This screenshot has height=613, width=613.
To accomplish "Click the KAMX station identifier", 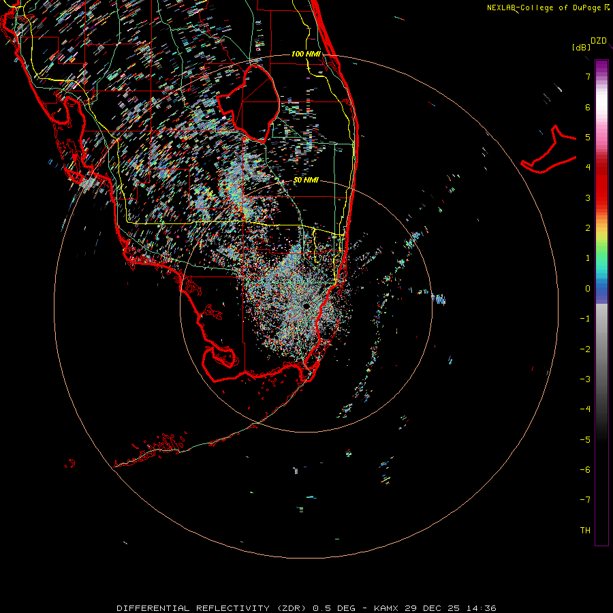I will (386, 608).
